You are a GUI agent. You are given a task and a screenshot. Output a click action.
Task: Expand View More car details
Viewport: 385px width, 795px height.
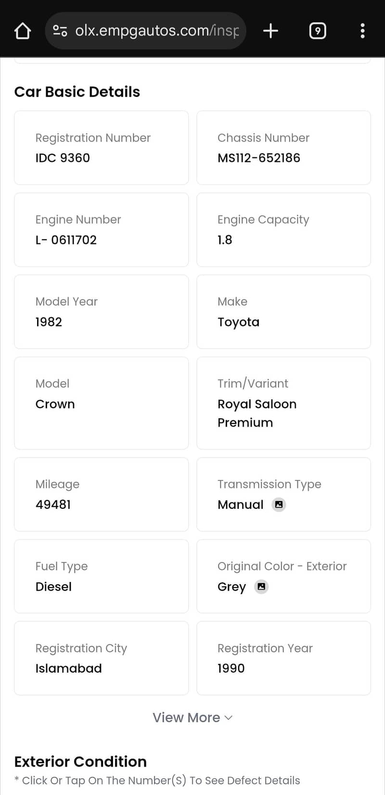pyautogui.click(x=187, y=717)
